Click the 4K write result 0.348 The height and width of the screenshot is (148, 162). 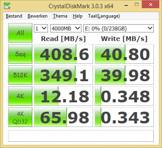tap(124, 96)
